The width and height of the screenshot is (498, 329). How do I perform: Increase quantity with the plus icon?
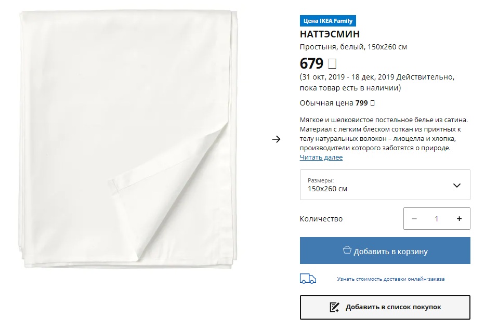point(459,218)
